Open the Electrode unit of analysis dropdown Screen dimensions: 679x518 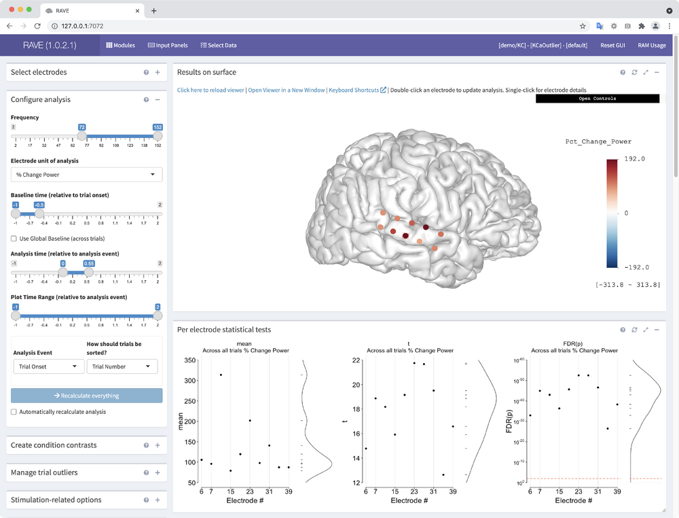click(86, 174)
